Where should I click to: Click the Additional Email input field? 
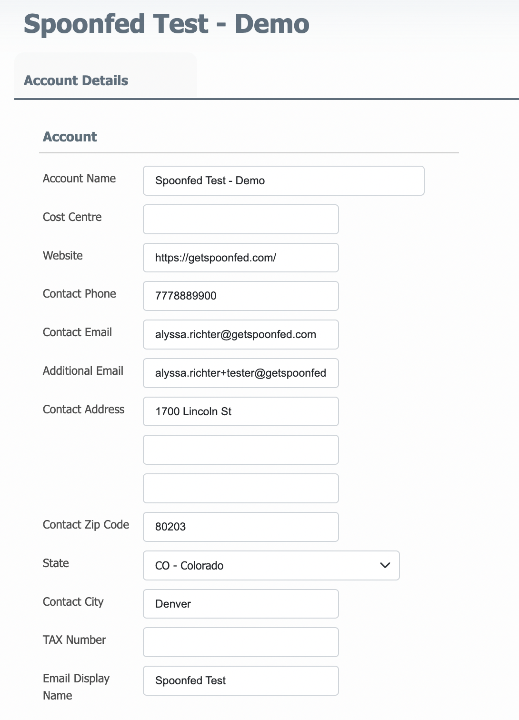(241, 373)
